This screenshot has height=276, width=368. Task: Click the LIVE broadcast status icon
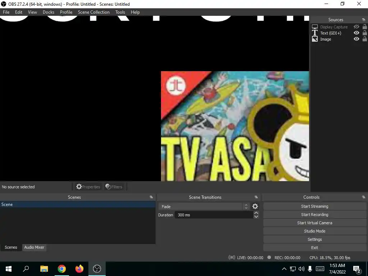[x=232, y=257]
